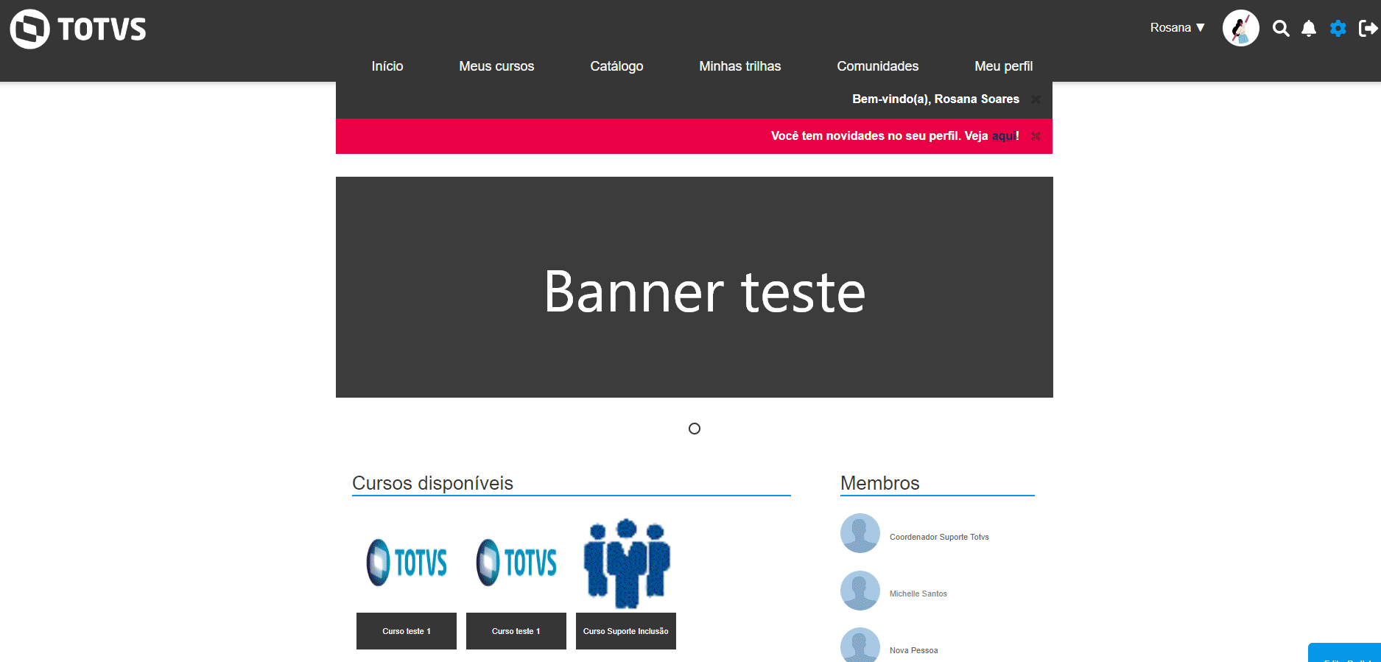Open the search magnifier icon
Viewport: 1381px width, 662px height.
click(1281, 29)
